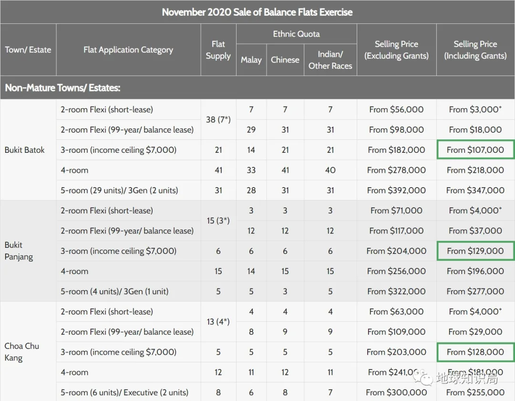Select the table title 'November 2020 Sale of Balance Flats Exercise'
This screenshot has width=515, height=401.
[257, 12]
